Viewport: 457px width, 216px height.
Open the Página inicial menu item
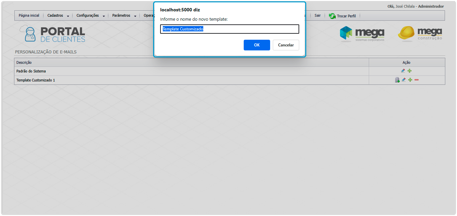point(29,15)
